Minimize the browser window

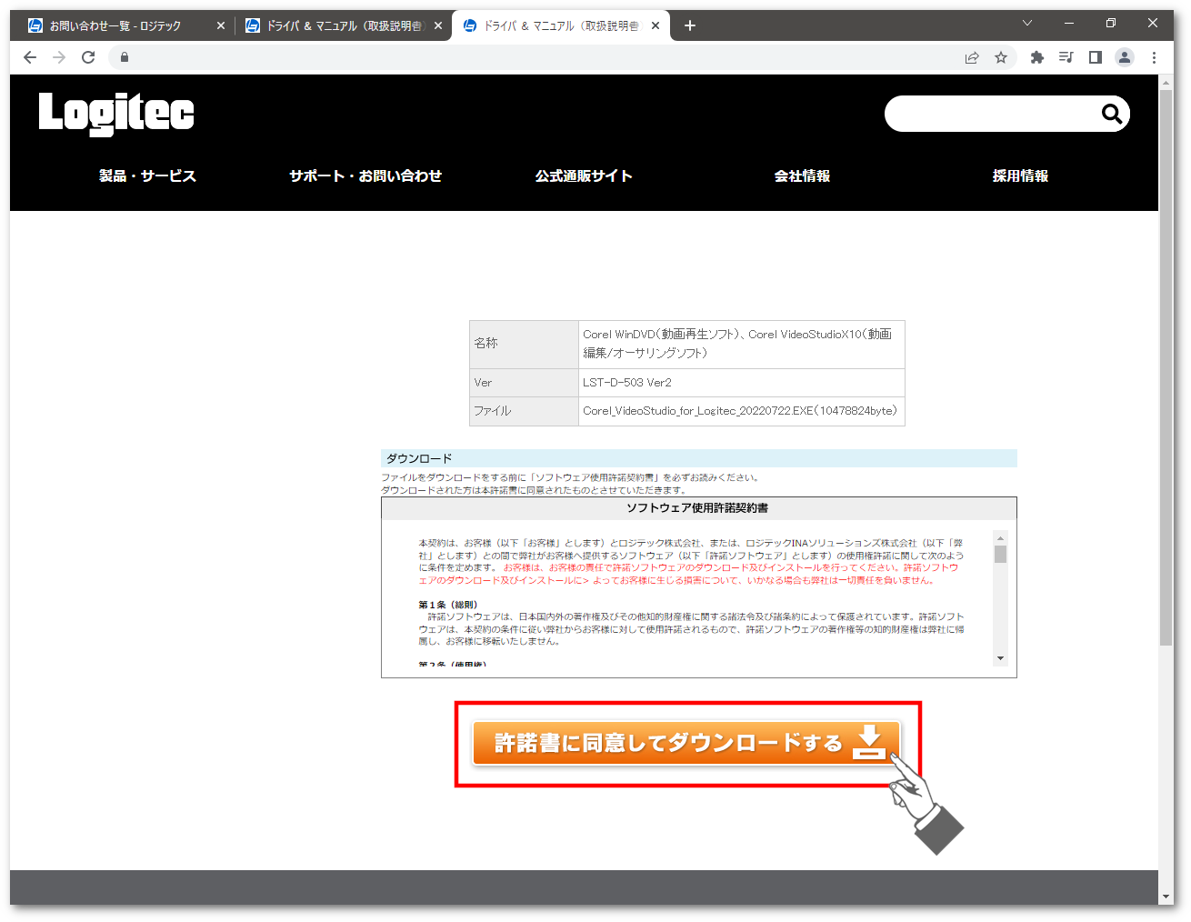1069,24
